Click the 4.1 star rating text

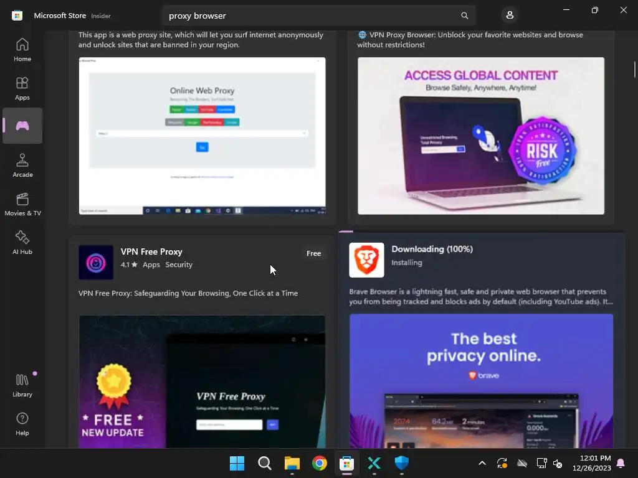click(x=129, y=265)
